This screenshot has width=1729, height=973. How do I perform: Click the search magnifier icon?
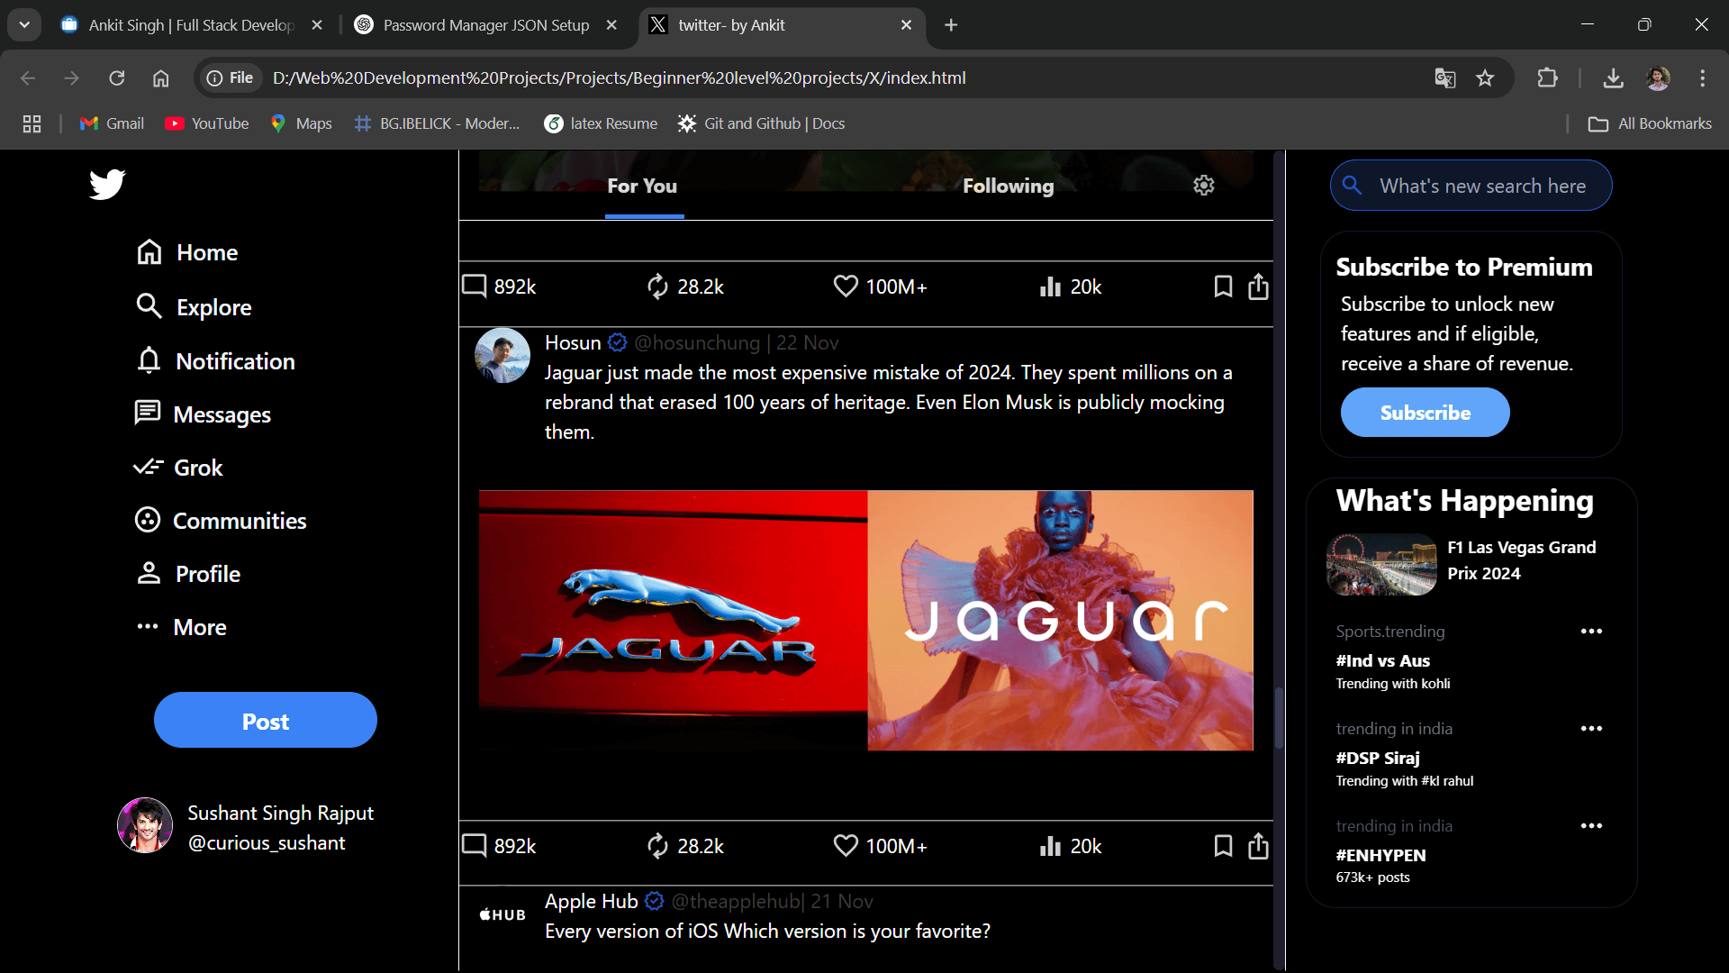(x=1352, y=186)
